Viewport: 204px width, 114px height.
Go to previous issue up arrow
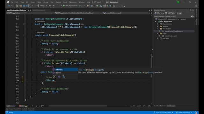click(33, 106)
